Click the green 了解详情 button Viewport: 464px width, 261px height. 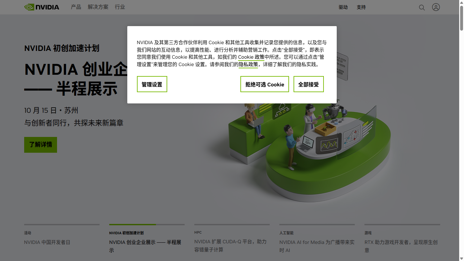tap(41, 145)
